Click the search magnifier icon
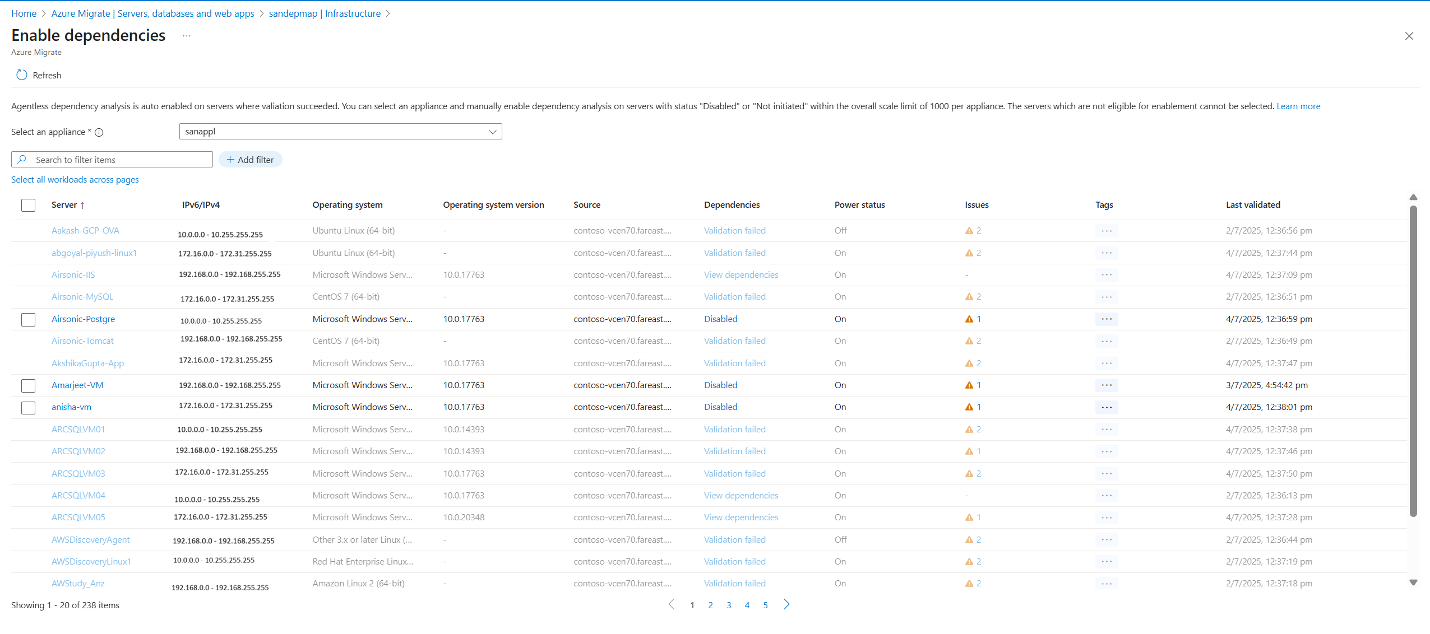Image resolution: width=1430 pixels, height=634 pixels. click(22, 160)
